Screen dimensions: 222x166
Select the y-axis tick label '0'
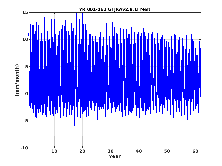click(x=26, y=94)
